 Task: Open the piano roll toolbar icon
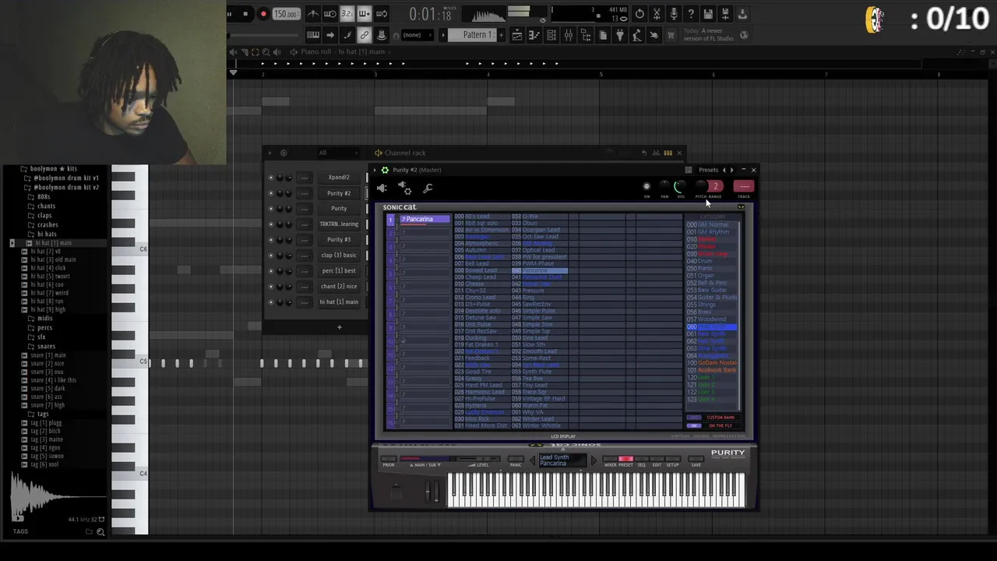point(534,35)
